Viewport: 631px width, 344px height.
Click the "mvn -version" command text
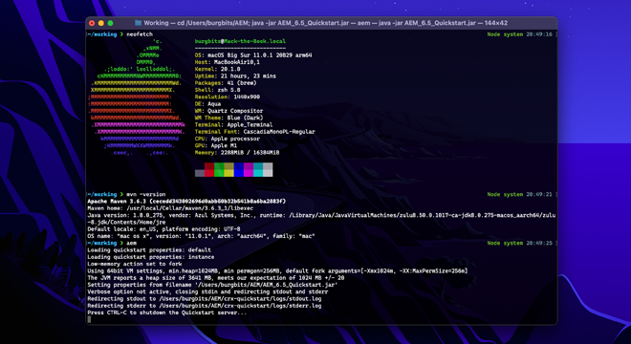[x=146, y=194]
